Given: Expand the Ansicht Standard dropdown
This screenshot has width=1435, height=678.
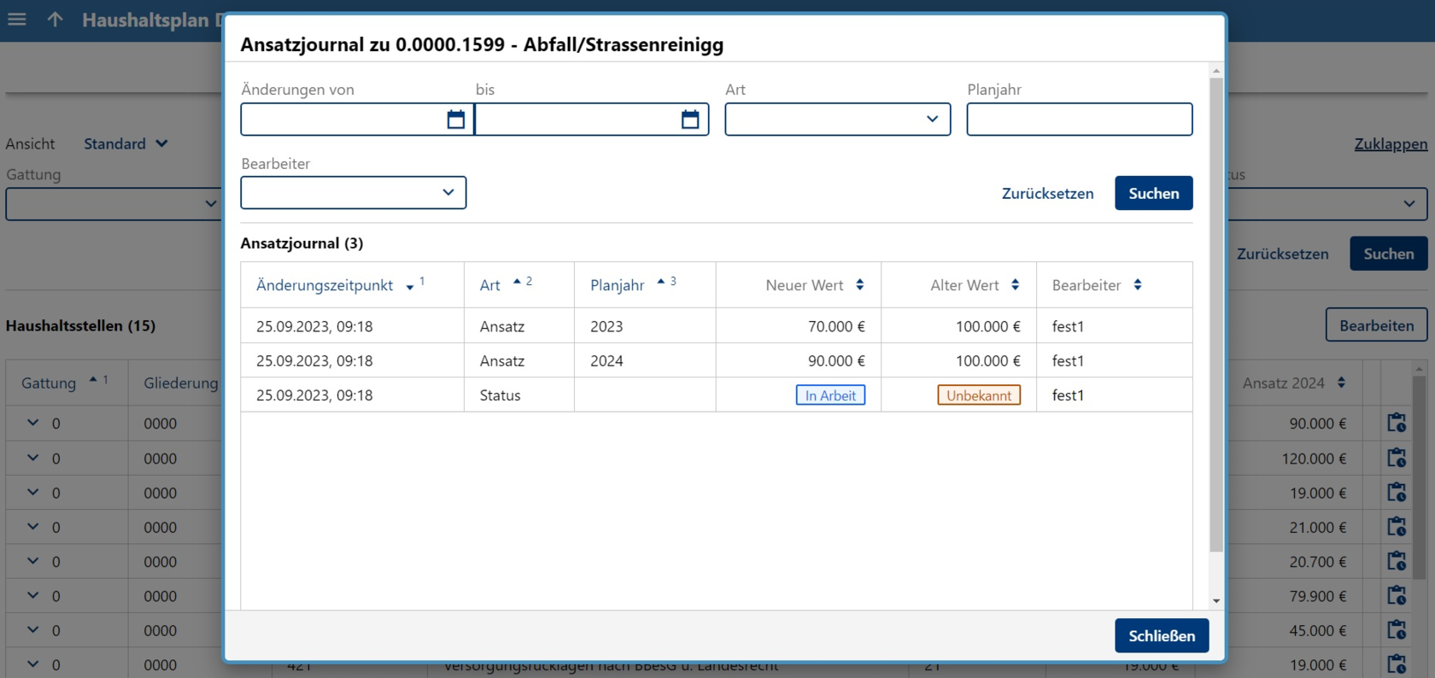Looking at the screenshot, I should click(x=126, y=143).
